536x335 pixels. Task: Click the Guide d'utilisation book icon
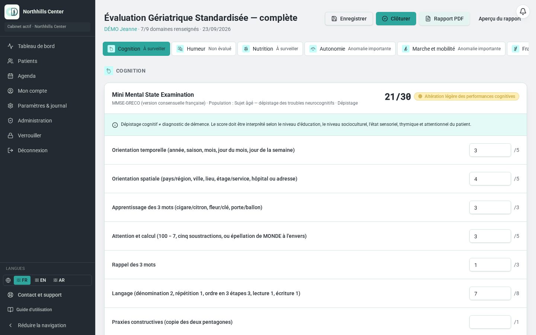click(10, 310)
